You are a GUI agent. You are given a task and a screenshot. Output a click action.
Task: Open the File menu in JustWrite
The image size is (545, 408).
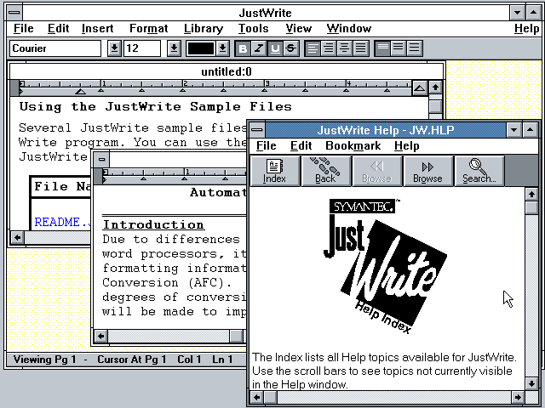tap(24, 28)
